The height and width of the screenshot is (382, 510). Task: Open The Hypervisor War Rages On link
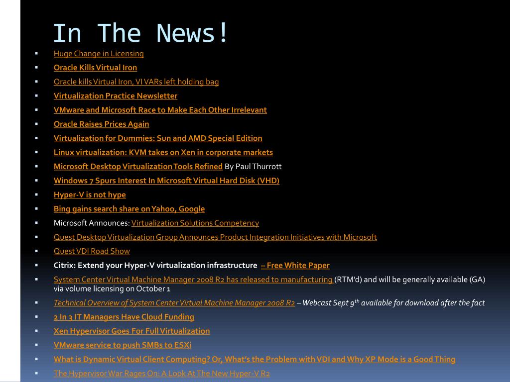coord(162,374)
